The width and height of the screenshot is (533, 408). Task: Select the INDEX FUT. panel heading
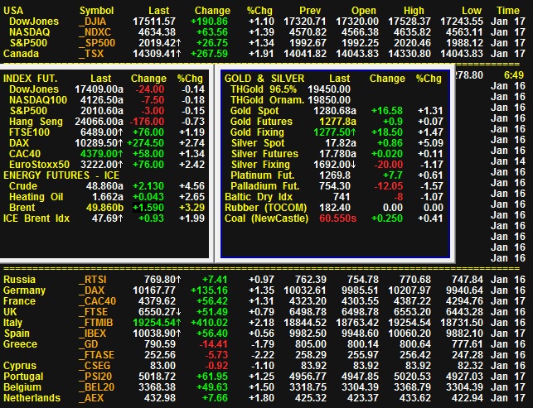click(x=30, y=79)
